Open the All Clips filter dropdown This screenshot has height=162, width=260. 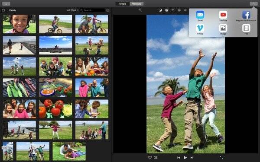tap(73, 10)
